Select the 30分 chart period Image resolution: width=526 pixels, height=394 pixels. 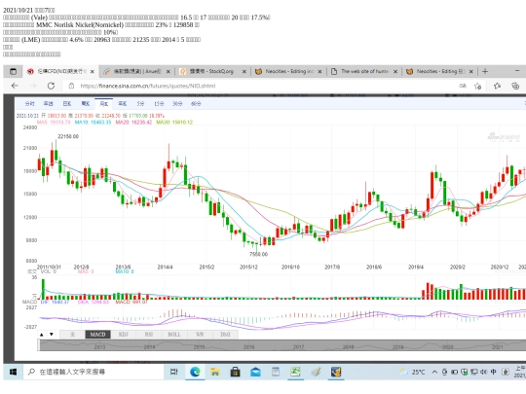pyautogui.click(x=177, y=104)
